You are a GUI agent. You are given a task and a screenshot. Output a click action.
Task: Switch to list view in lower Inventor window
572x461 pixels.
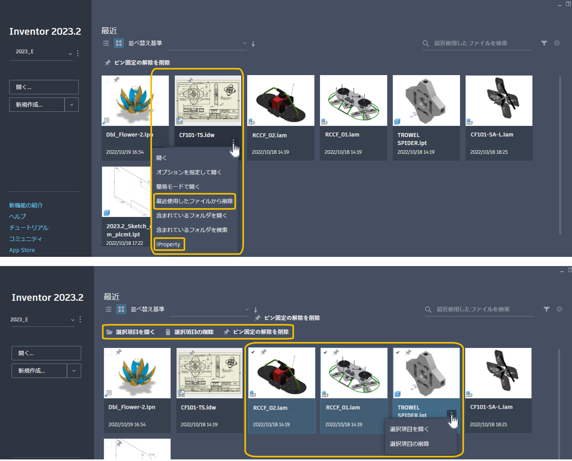coord(108,309)
